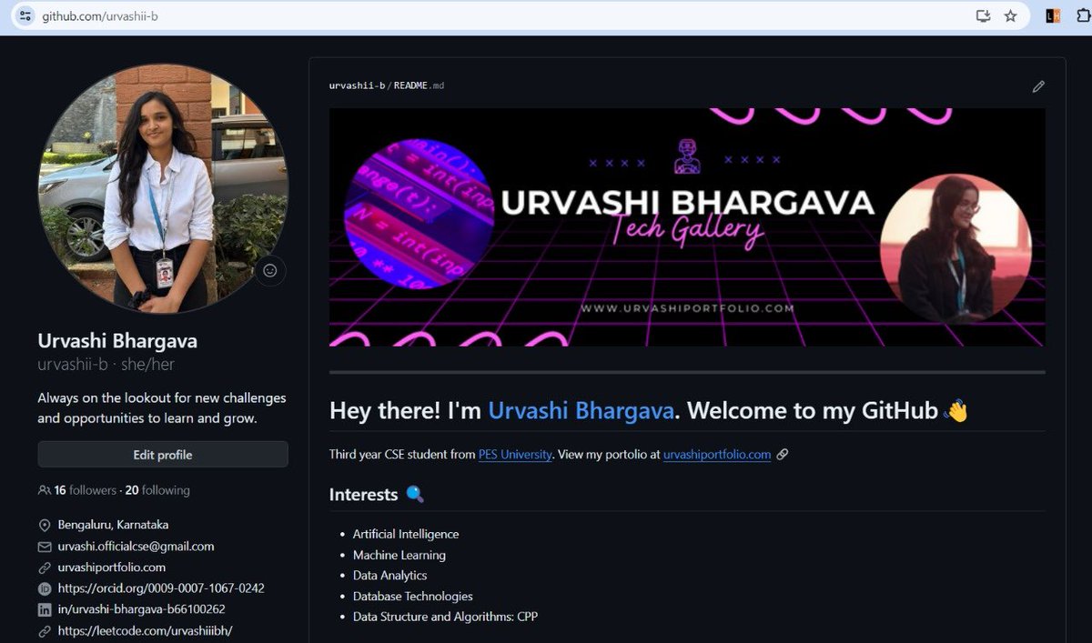Click the Artificial Intelligence list item
The image size is (1092, 643).
point(406,534)
